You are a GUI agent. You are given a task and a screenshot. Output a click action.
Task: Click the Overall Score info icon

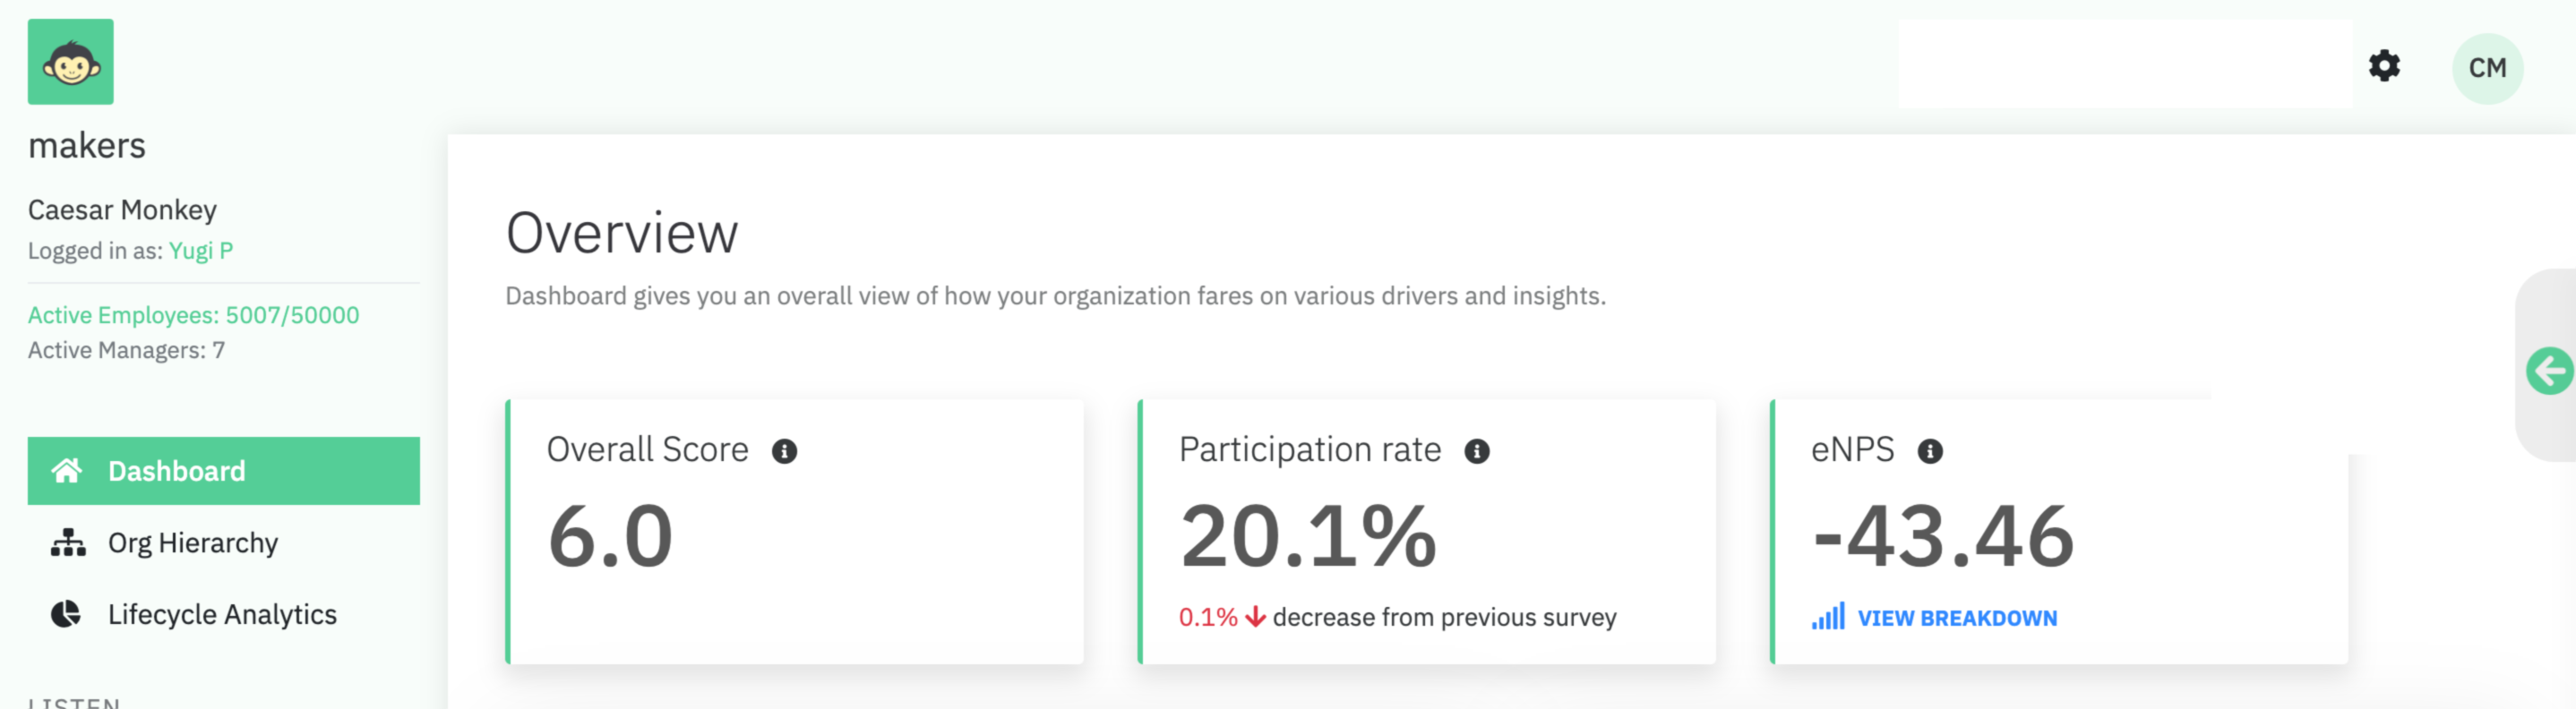pyautogui.click(x=784, y=451)
